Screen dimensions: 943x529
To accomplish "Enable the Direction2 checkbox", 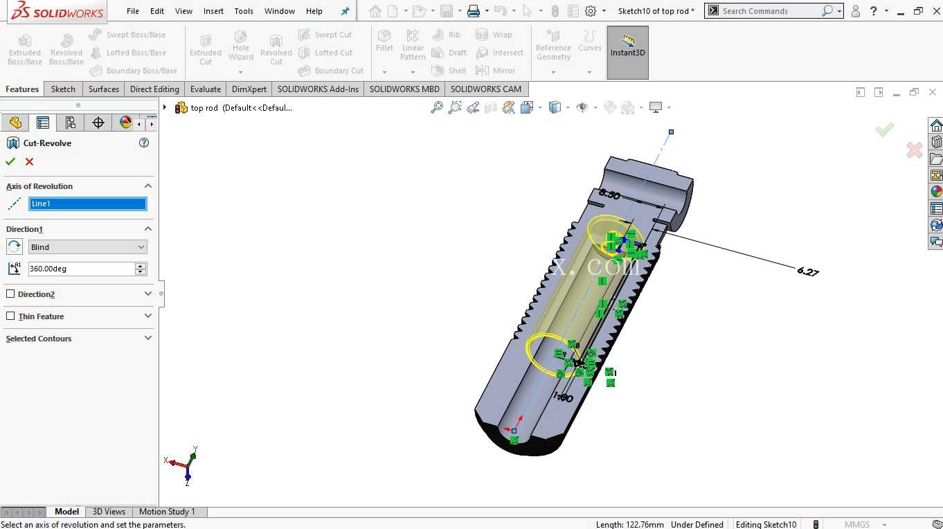I will [x=10, y=294].
